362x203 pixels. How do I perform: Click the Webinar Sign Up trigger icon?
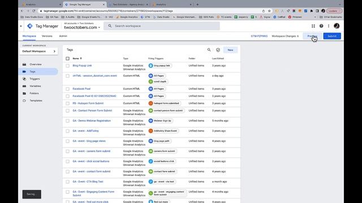click(151, 121)
